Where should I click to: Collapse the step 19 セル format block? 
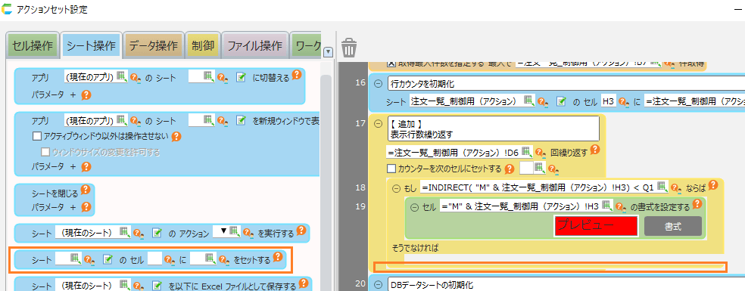click(x=414, y=206)
